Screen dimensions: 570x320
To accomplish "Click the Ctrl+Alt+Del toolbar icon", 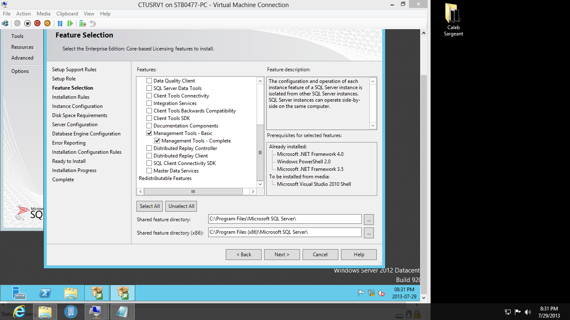I will click(x=5, y=23).
